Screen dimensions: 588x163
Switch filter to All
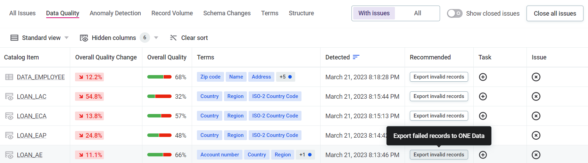417,14
